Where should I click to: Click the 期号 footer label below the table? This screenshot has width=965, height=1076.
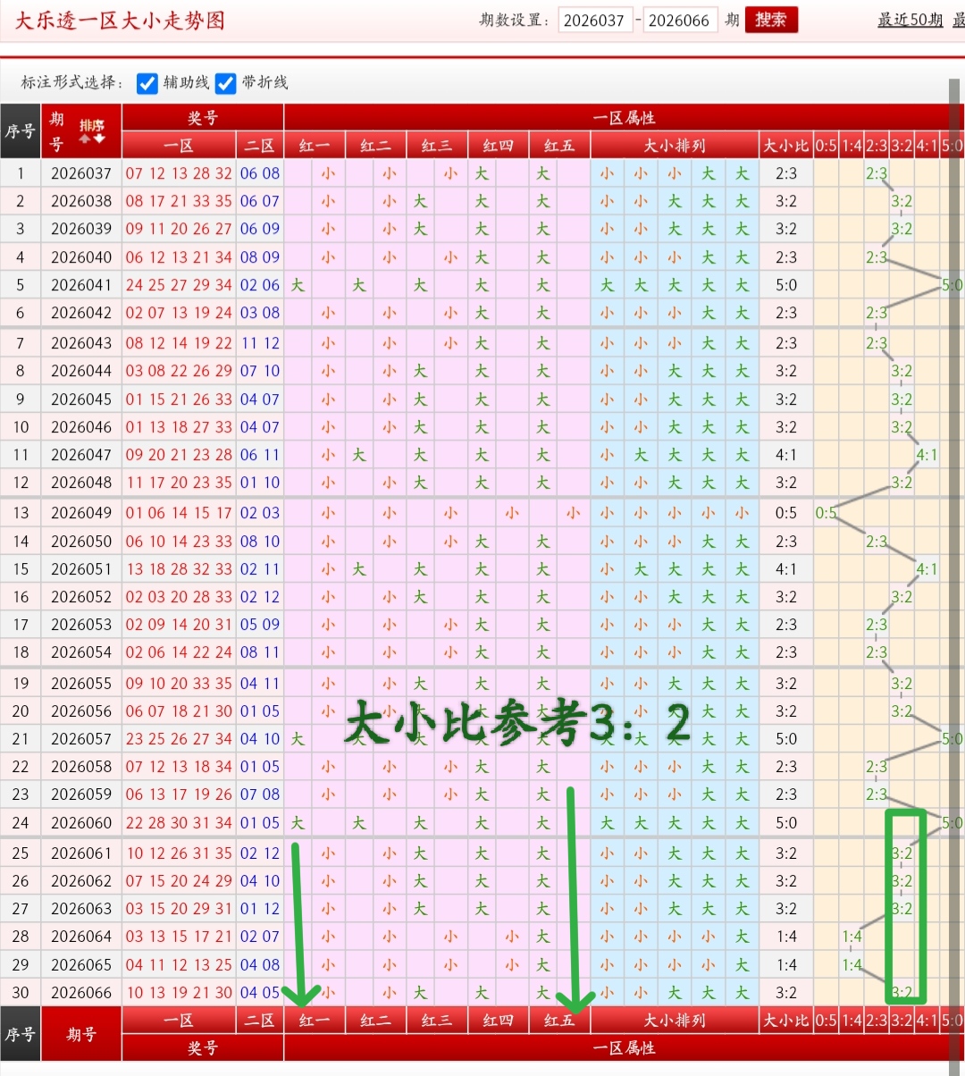[81, 1034]
